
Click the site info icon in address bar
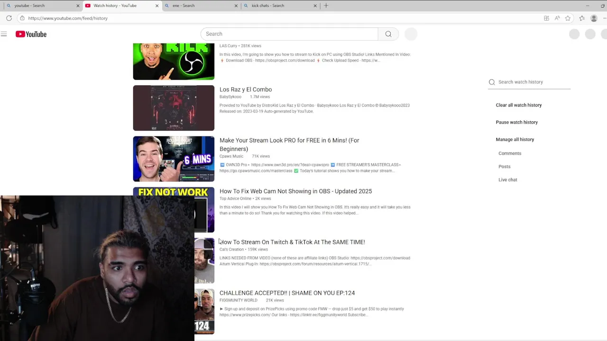(22, 18)
